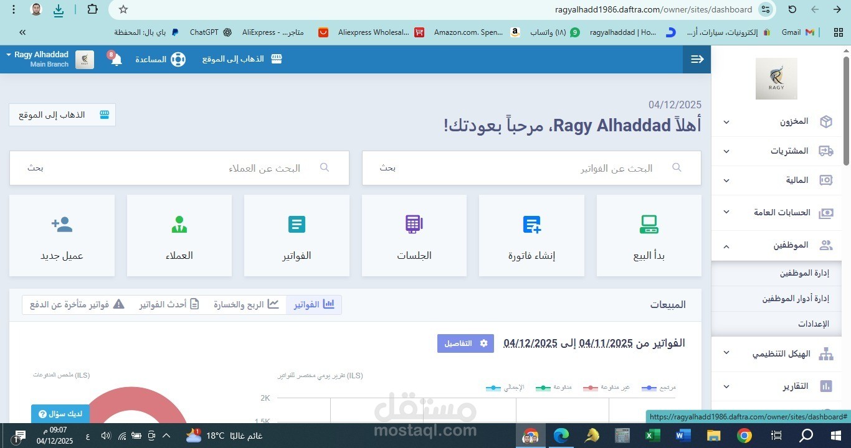This screenshot has height=448, width=851.
Task: Click the المشتريات purchases truck icon
Action: (x=826, y=151)
